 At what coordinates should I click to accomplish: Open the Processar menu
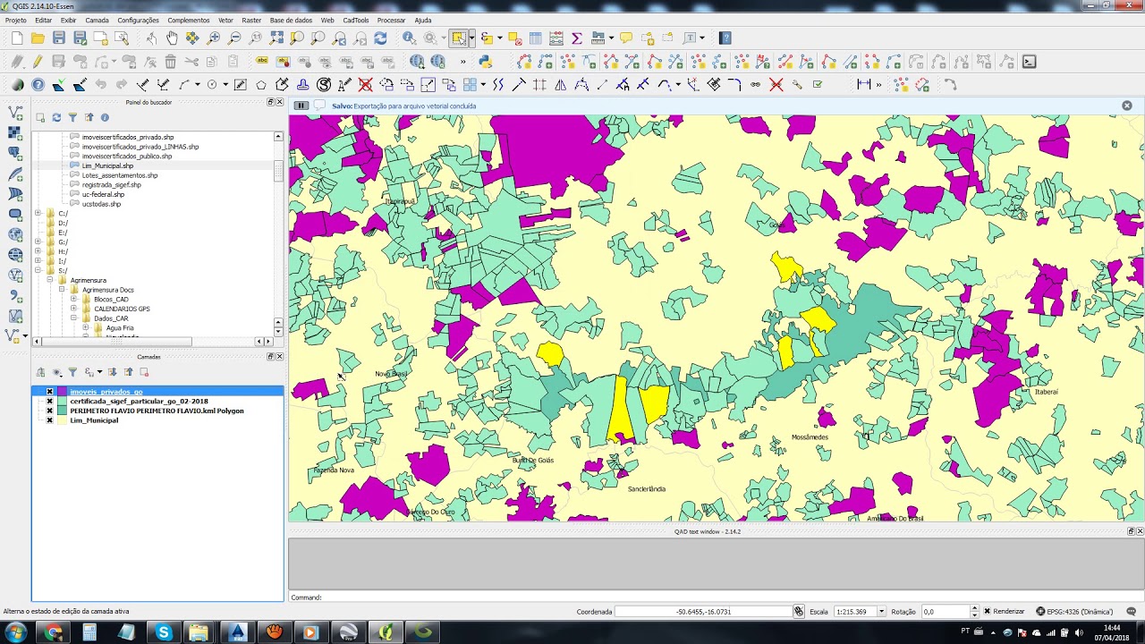pyautogui.click(x=391, y=20)
